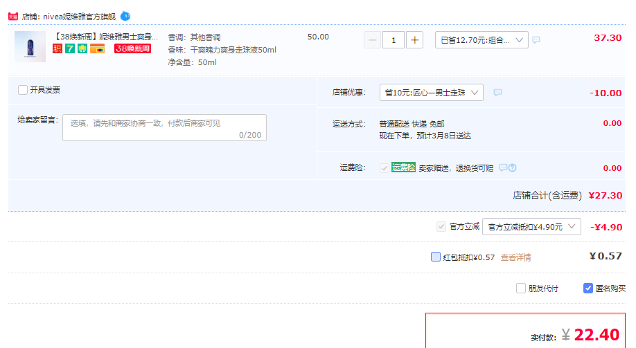Screen dimensions: 636x348
Task: Click the question mark help icon for 运费险
Action: [512, 167]
